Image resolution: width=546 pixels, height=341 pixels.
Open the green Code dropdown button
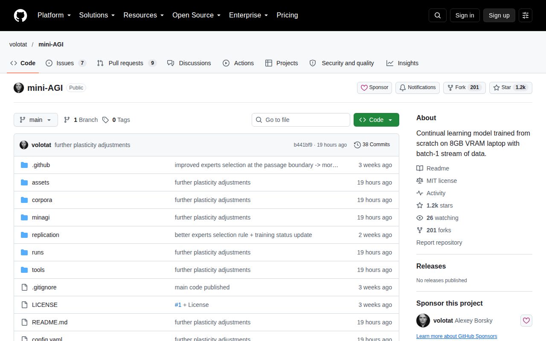pos(376,120)
